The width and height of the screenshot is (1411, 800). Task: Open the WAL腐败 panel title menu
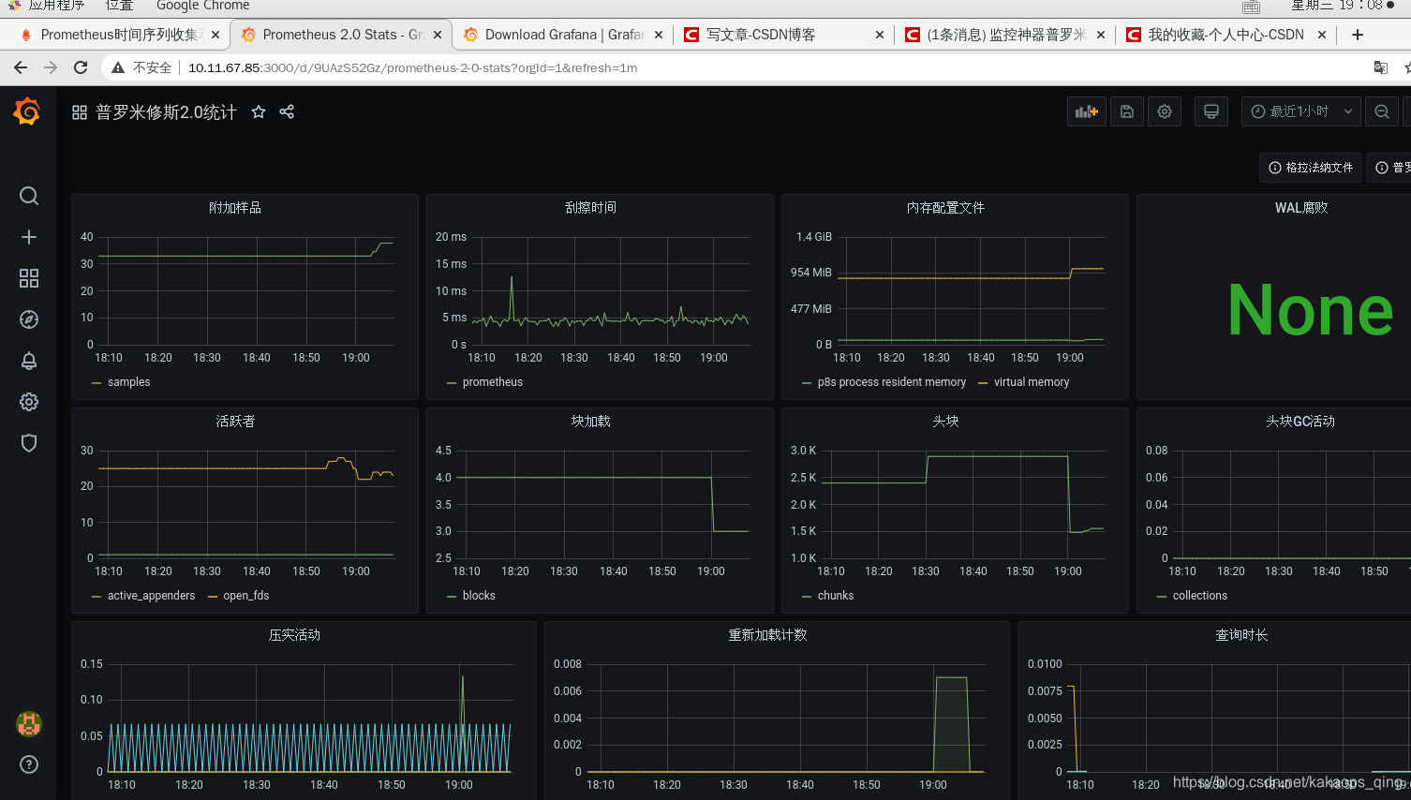point(1301,208)
